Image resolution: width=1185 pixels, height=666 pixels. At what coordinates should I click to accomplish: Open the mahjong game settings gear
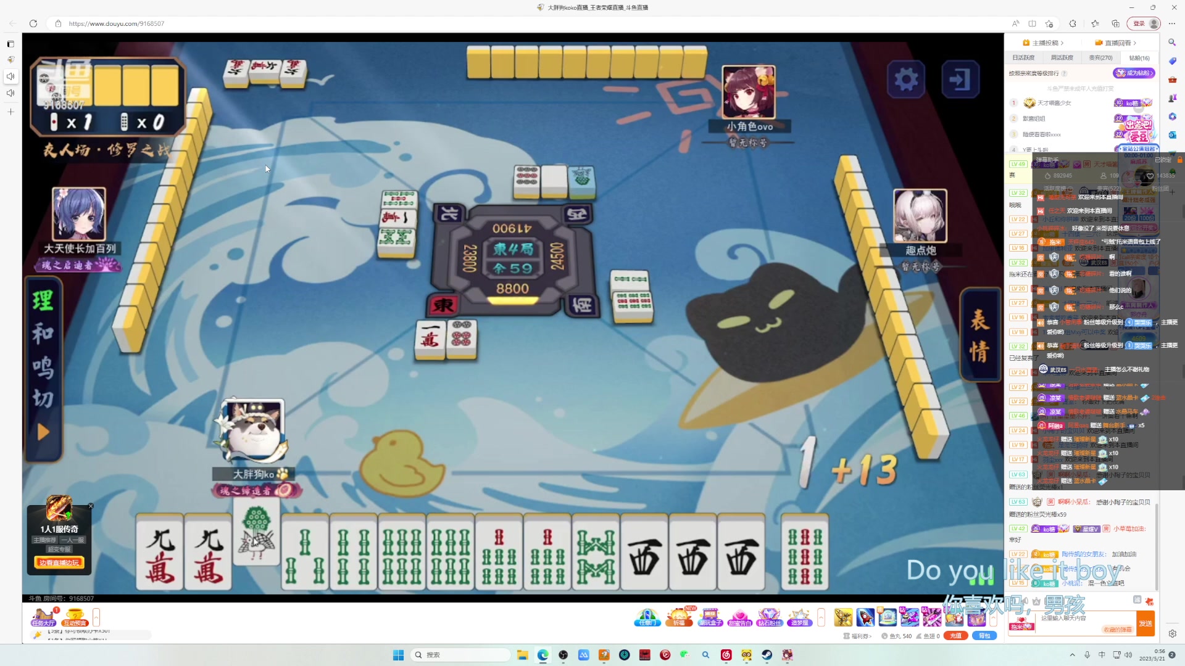906,79
